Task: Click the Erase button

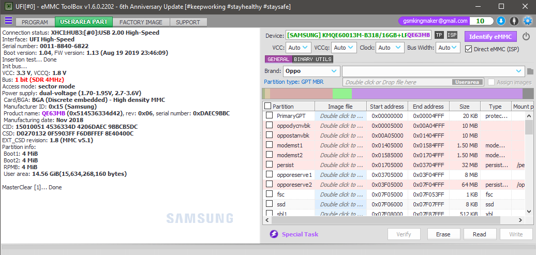Action: [x=443, y=234]
